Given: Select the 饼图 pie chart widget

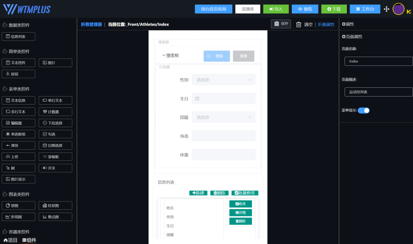Looking at the screenshot, I should pyautogui.click(x=18, y=205).
